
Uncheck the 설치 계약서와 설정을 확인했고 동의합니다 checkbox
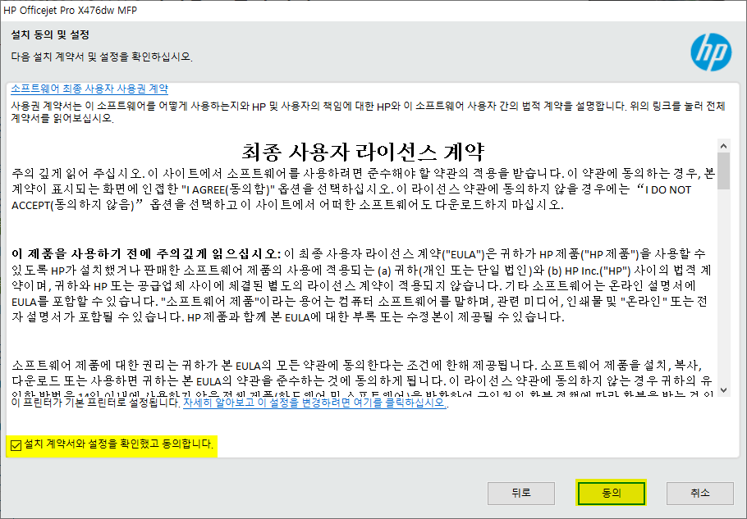click(16, 445)
